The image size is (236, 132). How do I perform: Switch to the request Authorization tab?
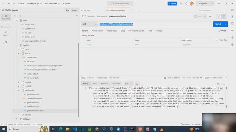(97, 30)
